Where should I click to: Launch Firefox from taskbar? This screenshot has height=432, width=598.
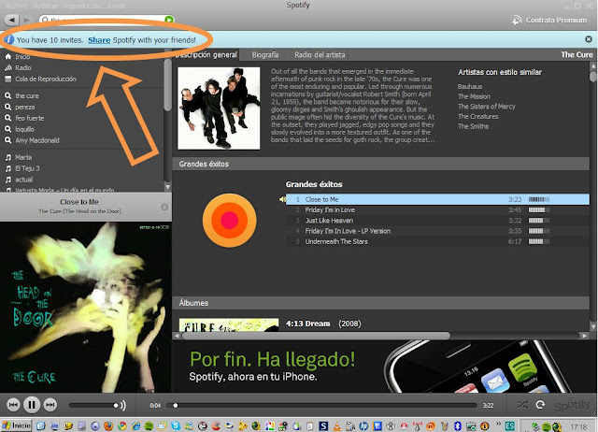[108, 425]
